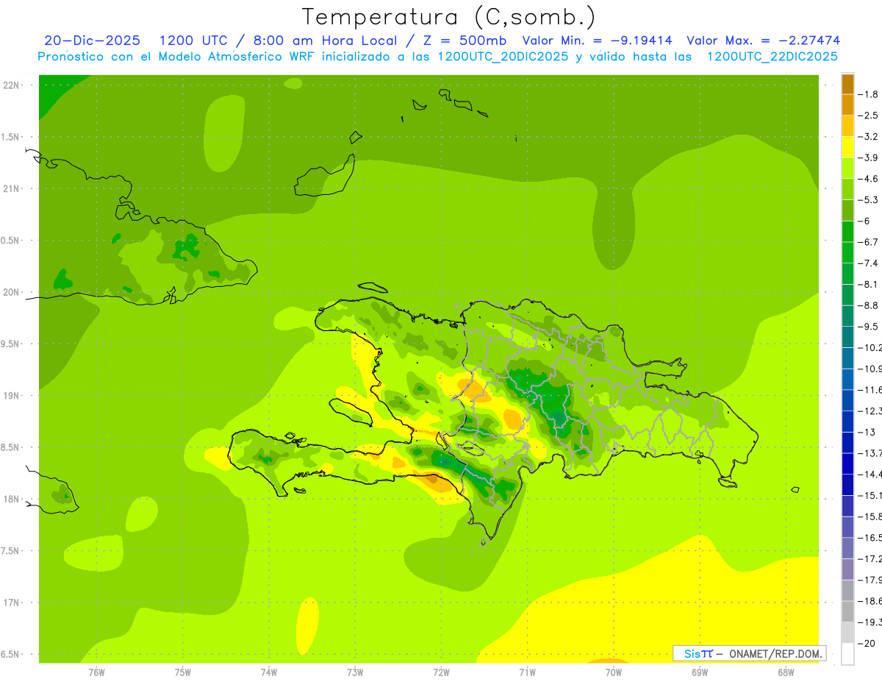882x682 pixels.
Task: Click the '20N' latitude axis label
Action: coord(12,293)
